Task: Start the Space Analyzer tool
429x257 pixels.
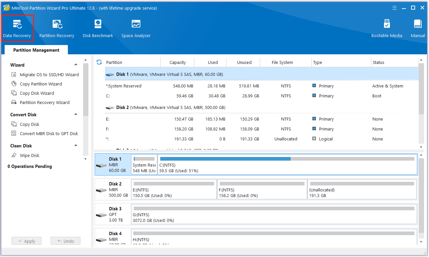Action: coord(136,28)
